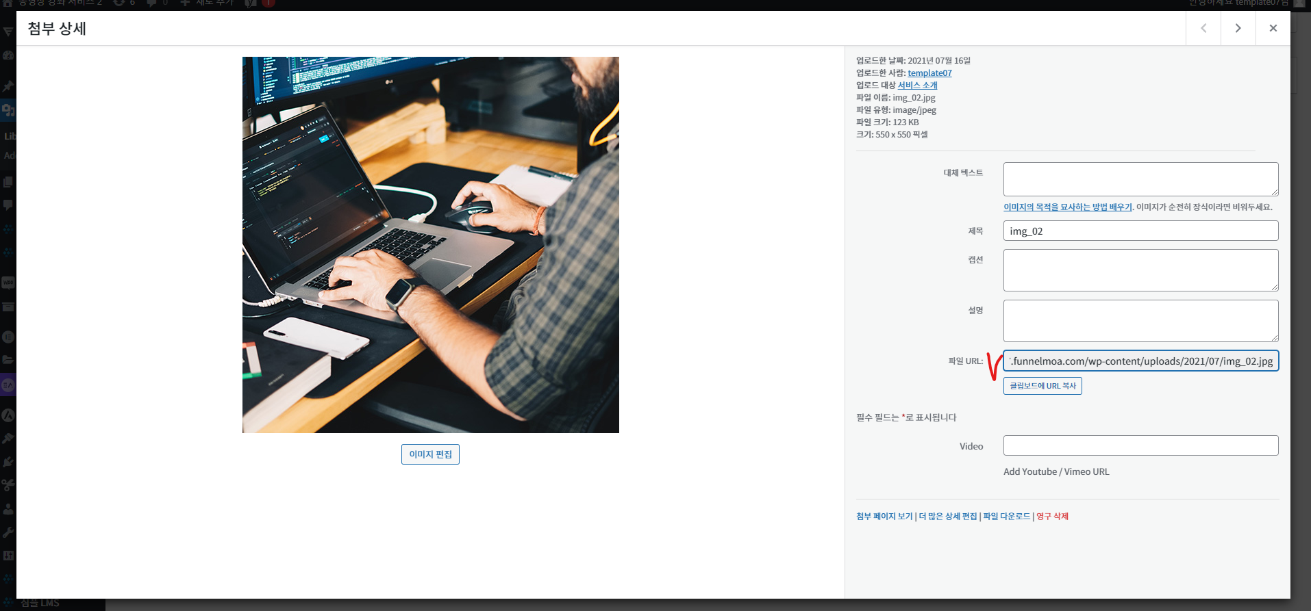Open Appearance brush icon in WordPress sidebar
This screenshot has width=1311, height=611.
point(8,439)
